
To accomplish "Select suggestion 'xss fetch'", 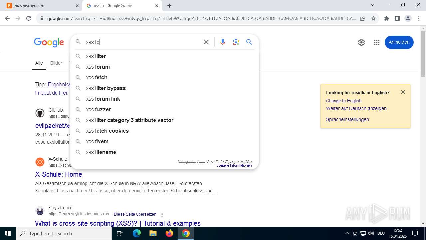I will point(165,77).
